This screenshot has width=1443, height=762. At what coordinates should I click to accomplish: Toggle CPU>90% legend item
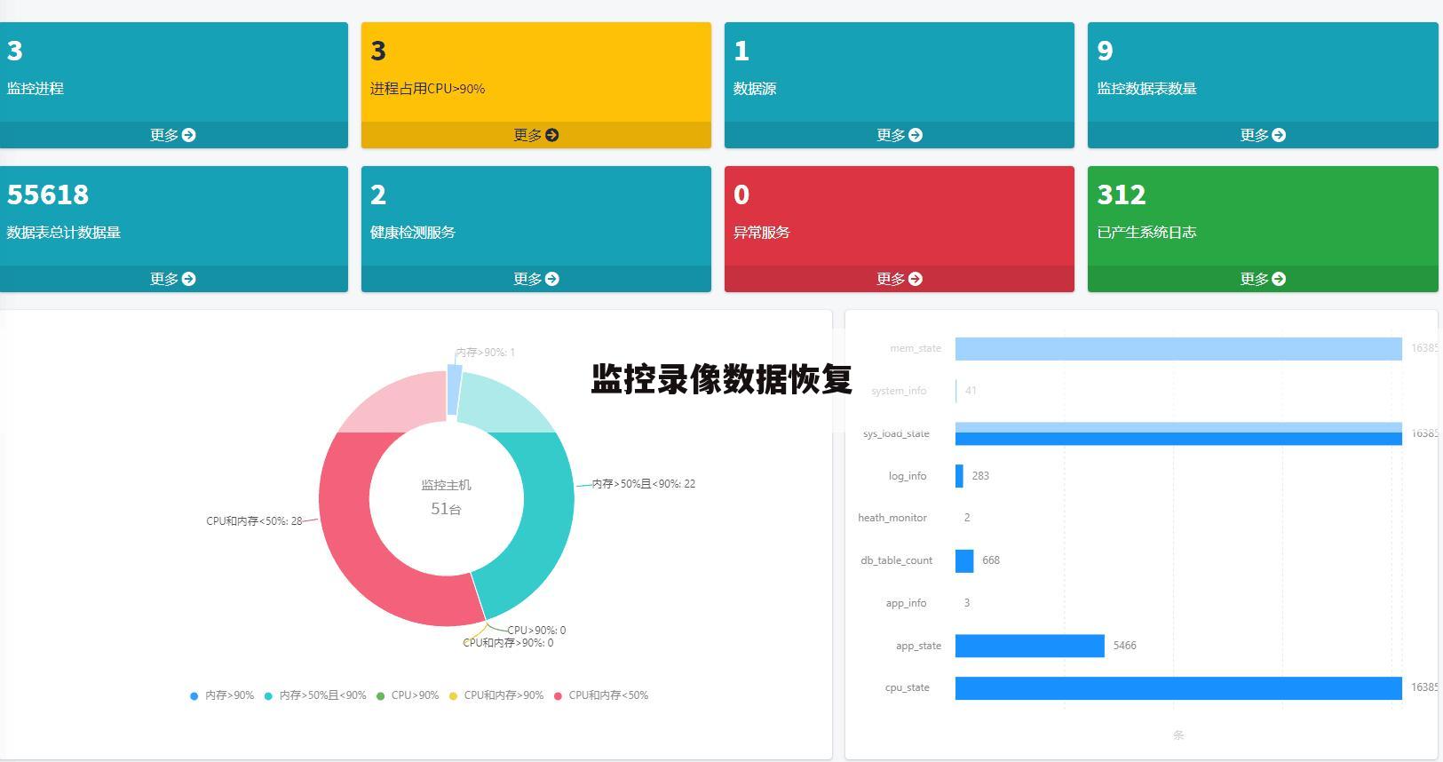click(x=408, y=695)
